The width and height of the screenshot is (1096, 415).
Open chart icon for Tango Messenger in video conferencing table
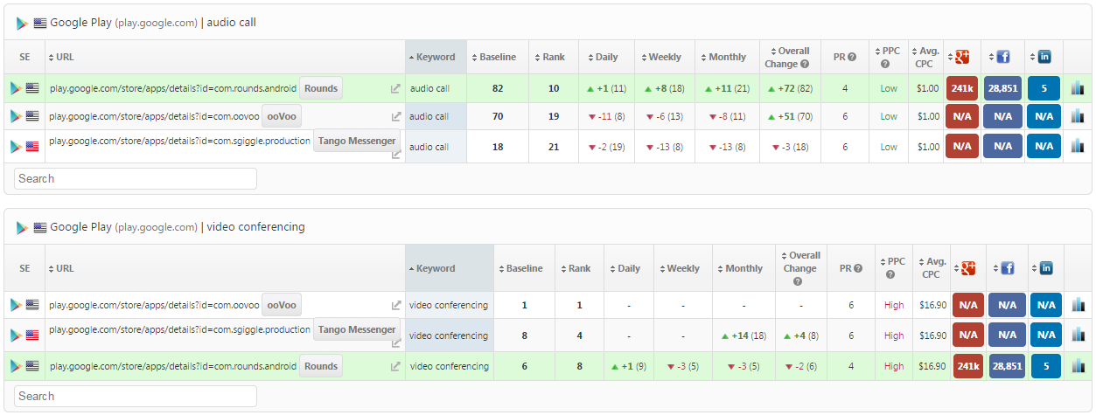point(1078,335)
